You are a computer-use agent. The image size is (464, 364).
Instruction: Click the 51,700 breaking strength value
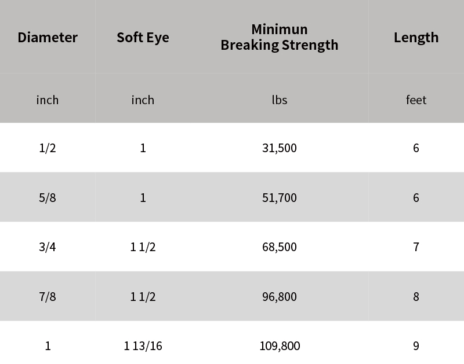tap(280, 197)
